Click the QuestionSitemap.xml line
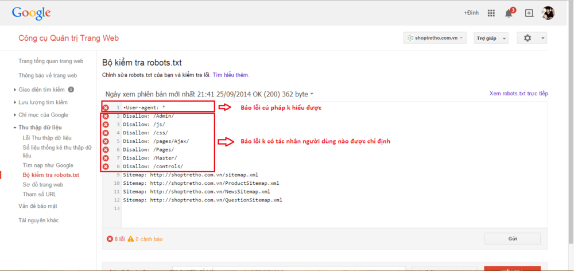 click(203, 200)
